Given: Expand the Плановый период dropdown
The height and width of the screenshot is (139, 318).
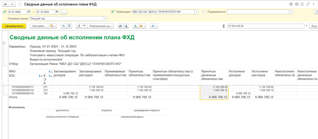Looking at the screenshot, I should point(105,19).
